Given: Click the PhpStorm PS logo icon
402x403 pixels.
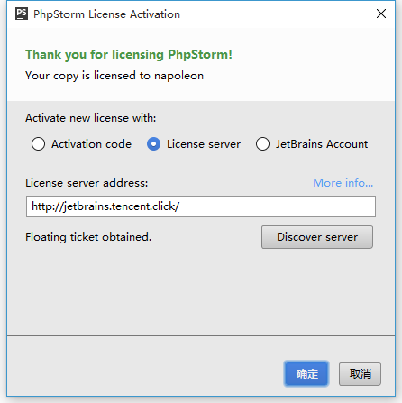Looking at the screenshot, I should click(22, 14).
